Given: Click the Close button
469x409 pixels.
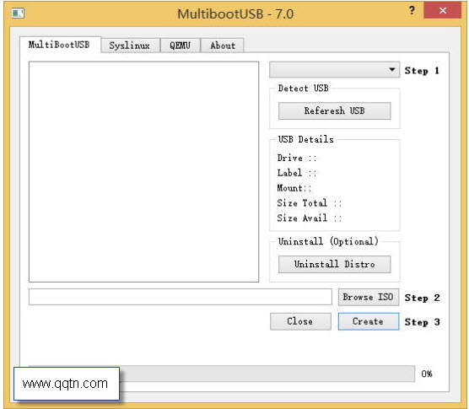Looking at the screenshot, I should pyautogui.click(x=300, y=321).
